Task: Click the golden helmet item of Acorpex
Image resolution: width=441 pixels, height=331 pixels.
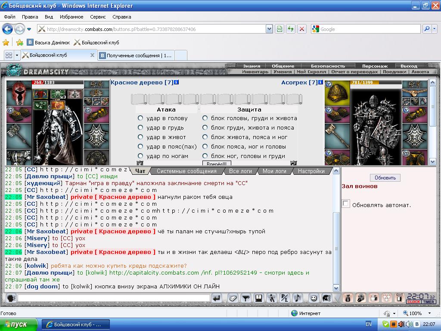Action: pyautogui.click(x=337, y=93)
